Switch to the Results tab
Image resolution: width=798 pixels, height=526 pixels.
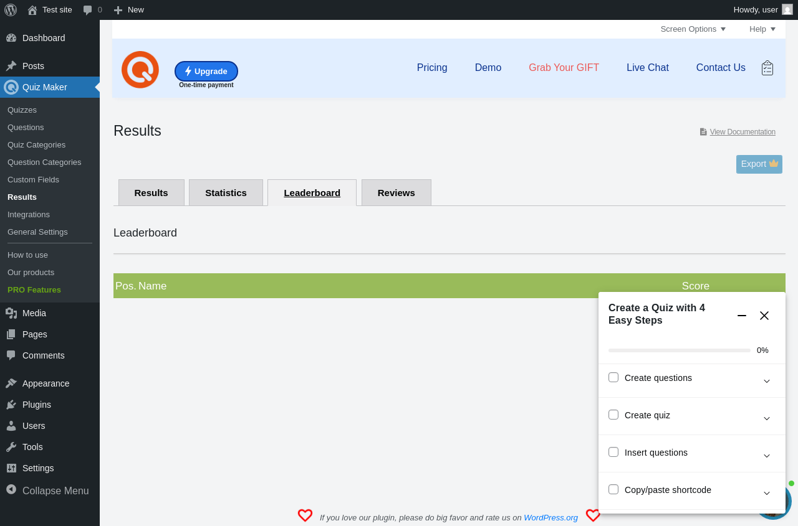pyautogui.click(x=151, y=192)
